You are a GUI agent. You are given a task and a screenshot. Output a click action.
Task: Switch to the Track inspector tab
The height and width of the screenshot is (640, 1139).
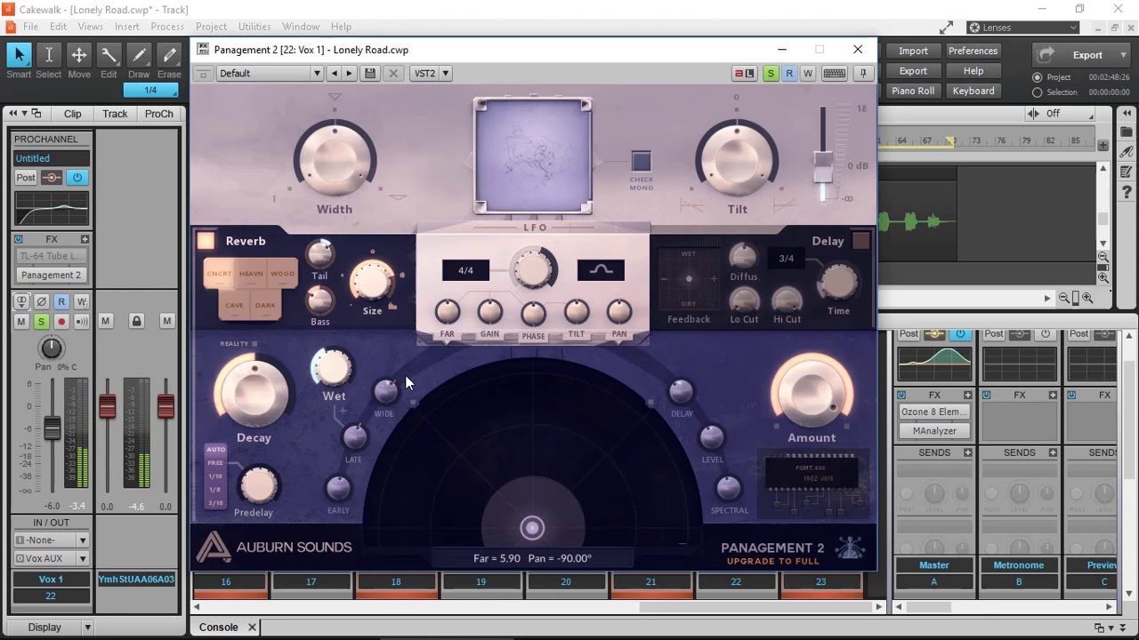(x=115, y=114)
